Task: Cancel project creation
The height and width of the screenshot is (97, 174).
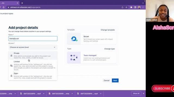Action: tap(107, 81)
